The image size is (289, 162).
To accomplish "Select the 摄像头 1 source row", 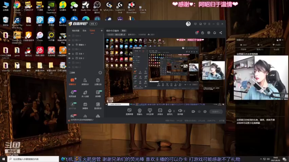I will 85,45.
